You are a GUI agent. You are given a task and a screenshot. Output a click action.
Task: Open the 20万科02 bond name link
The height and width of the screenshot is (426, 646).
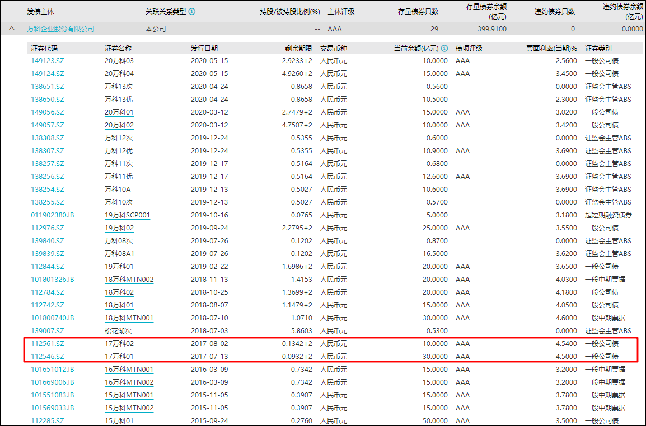click(x=119, y=125)
